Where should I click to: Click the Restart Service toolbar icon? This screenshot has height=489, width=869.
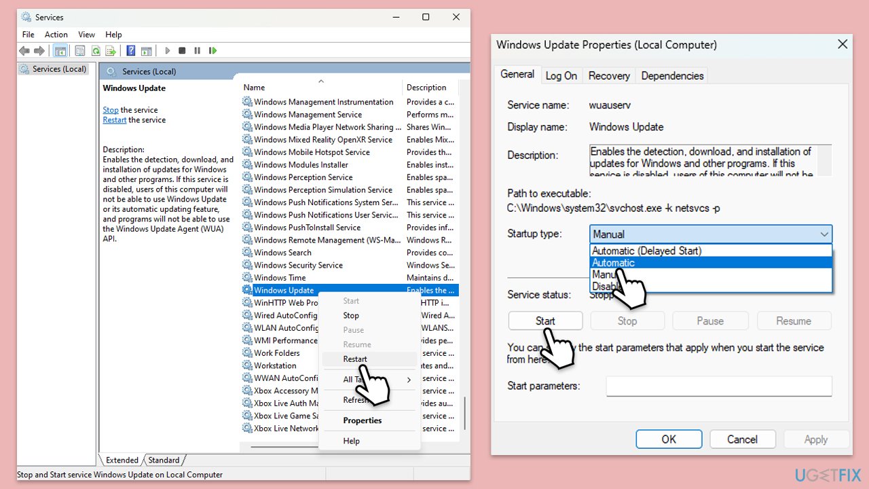coord(212,51)
